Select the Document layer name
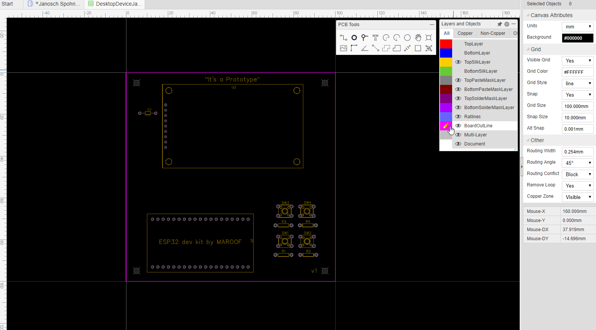 (x=475, y=144)
